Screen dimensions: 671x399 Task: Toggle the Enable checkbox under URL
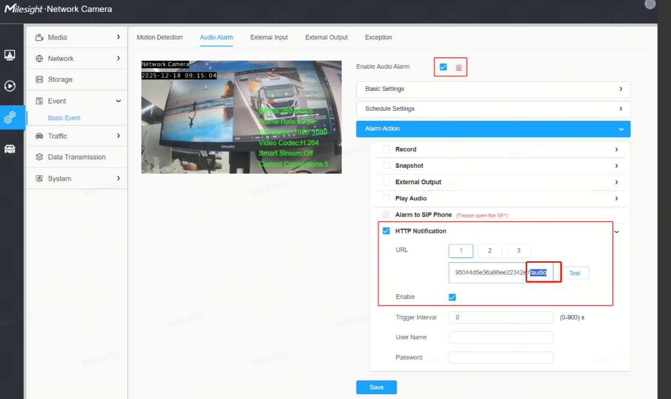tap(452, 297)
